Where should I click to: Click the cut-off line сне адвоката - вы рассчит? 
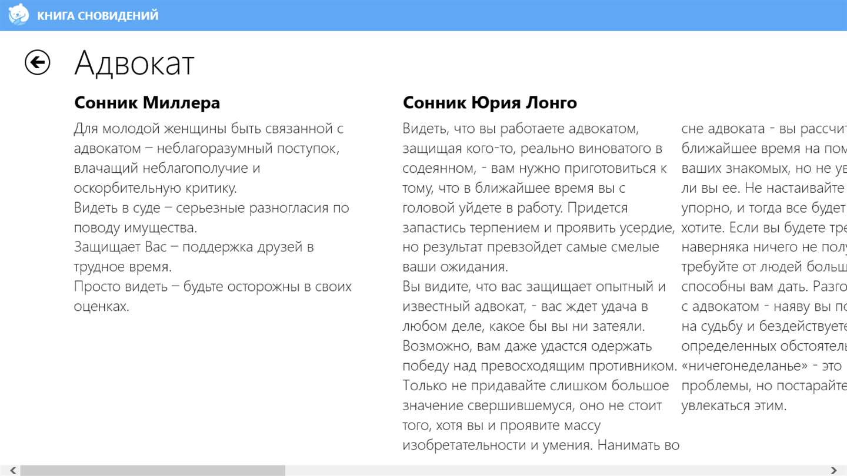764,128
